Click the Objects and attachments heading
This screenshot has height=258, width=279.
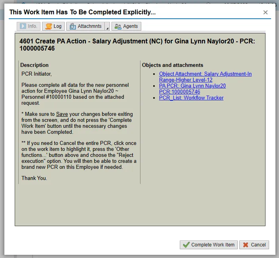173,65
